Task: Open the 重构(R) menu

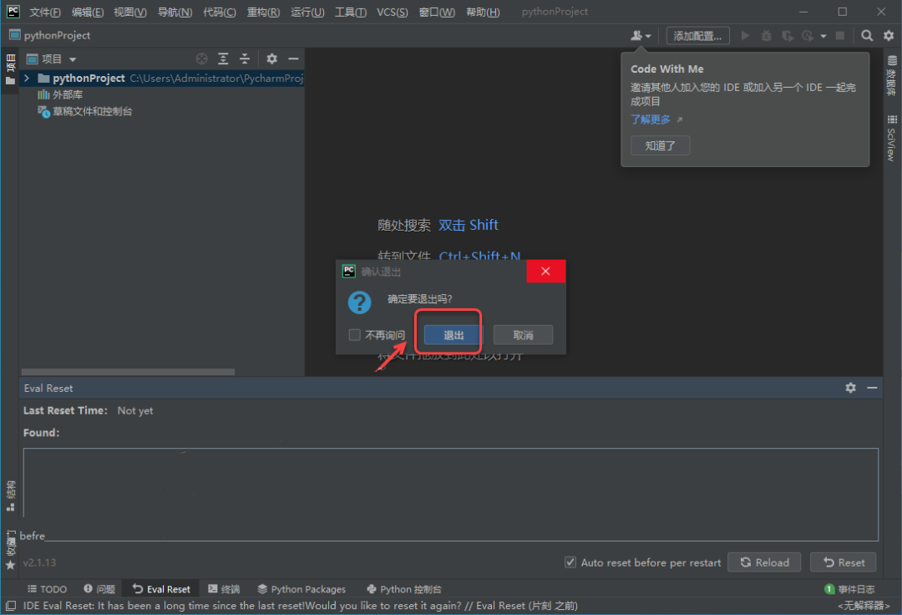Action: (x=263, y=12)
